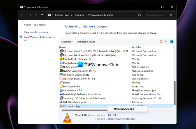Select the NVIDIA Graphics Driver icon

click(x=61, y=71)
